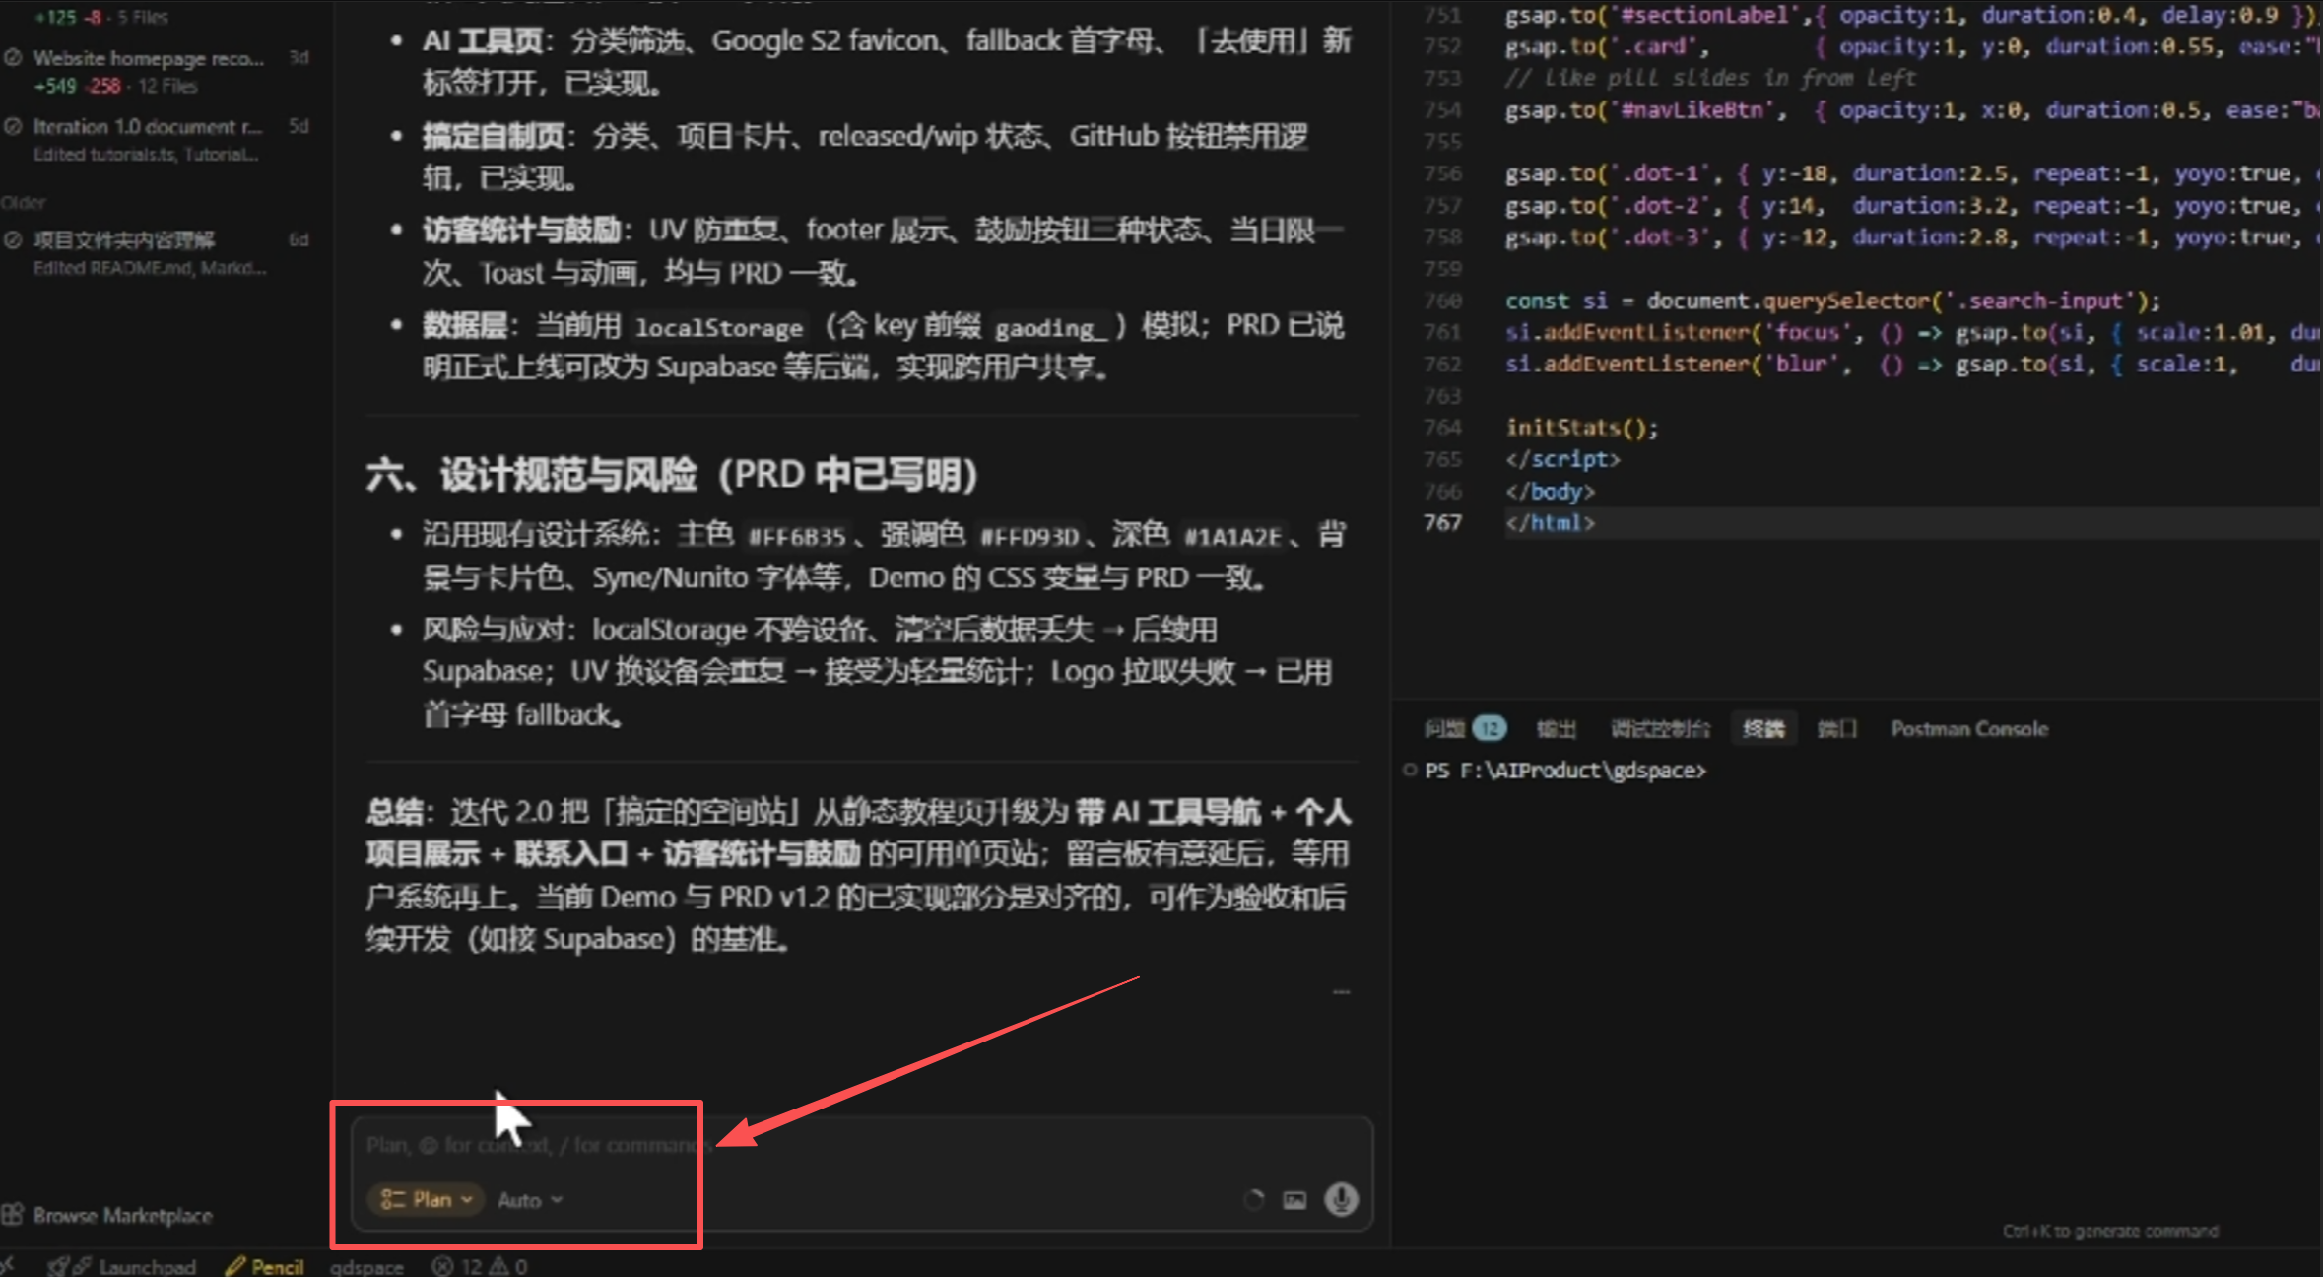
Task: Click the attach image icon
Action: pyautogui.click(x=1294, y=1200)
